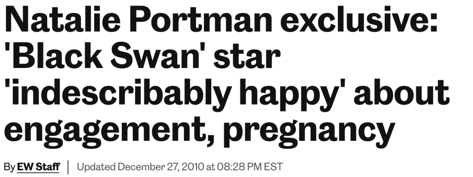Image resolution: width=473 pixels, height=177 pixels.
Task: Click the 'EST' timezone text
Action: (274, 167)
